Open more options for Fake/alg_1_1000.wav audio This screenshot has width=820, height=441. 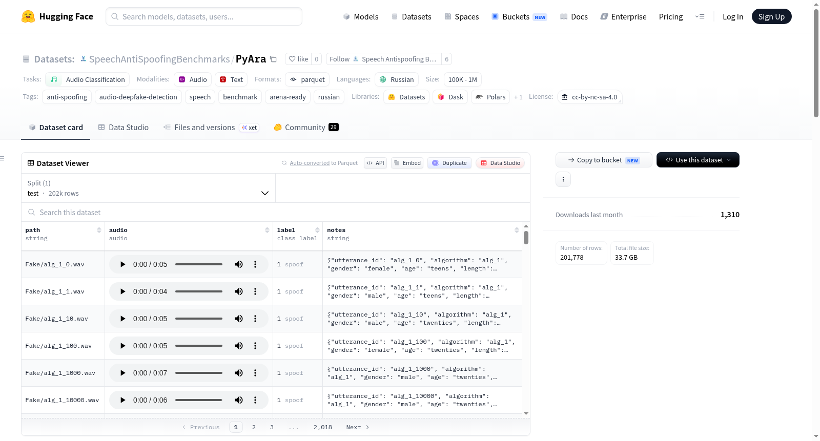click(255, 373)
